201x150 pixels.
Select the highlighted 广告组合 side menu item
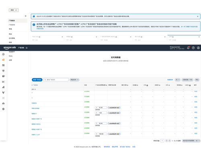(18, 20)
